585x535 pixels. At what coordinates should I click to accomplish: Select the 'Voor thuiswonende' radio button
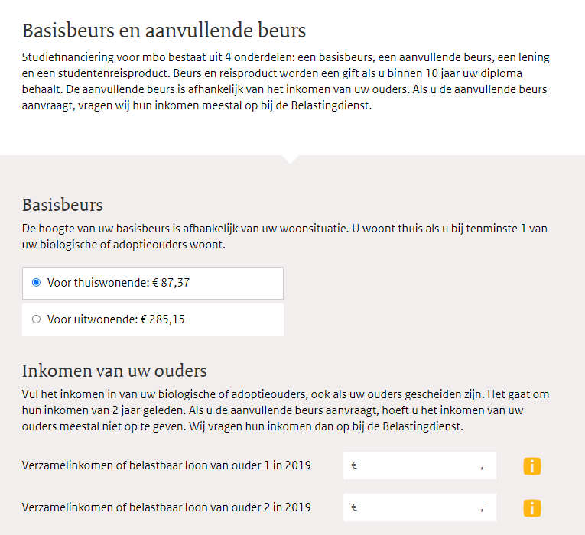point(36,283)
